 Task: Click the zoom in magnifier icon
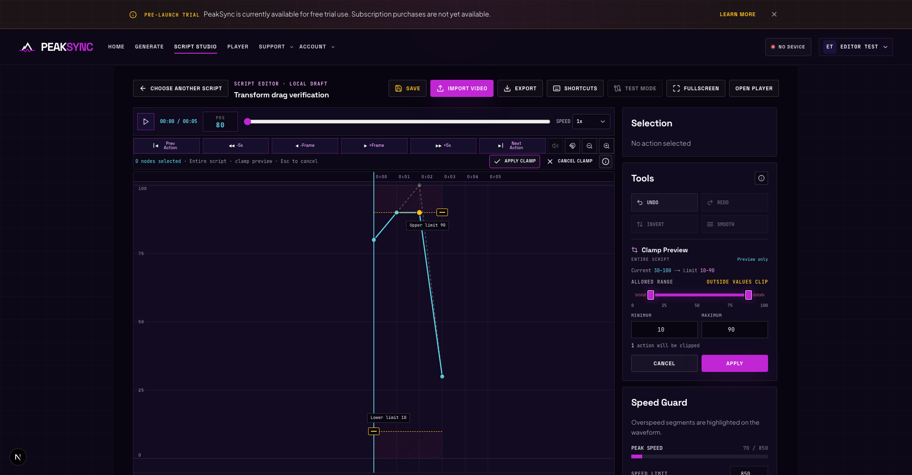[x=607, y=146]
